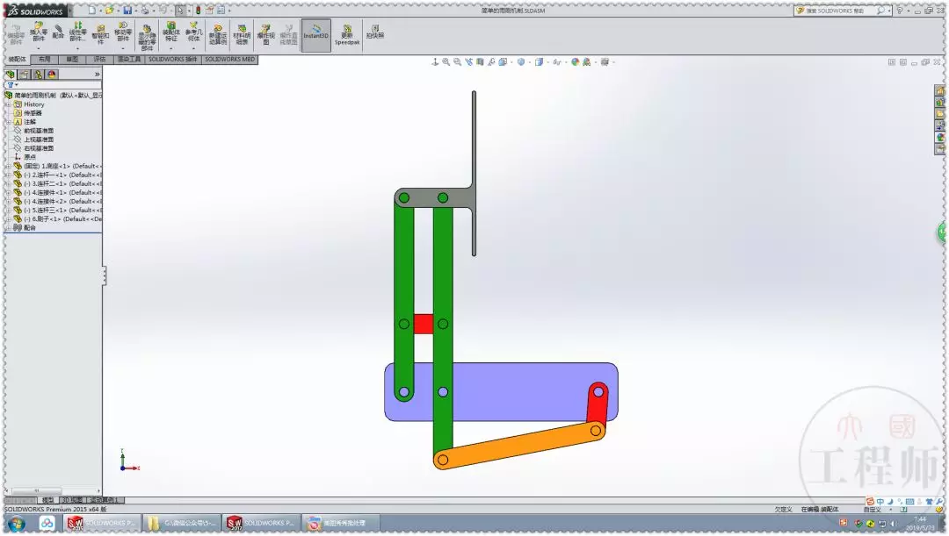Open the Windows Start menu

point(17,524)
